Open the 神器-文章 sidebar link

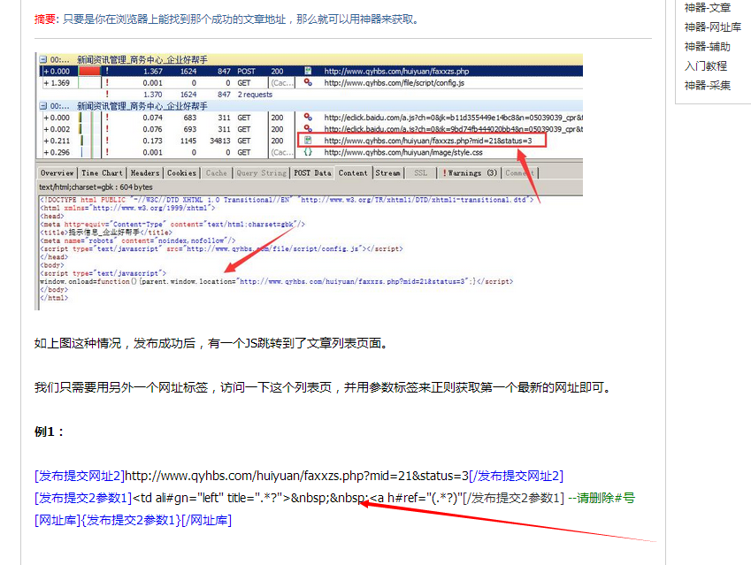point(707,8)
